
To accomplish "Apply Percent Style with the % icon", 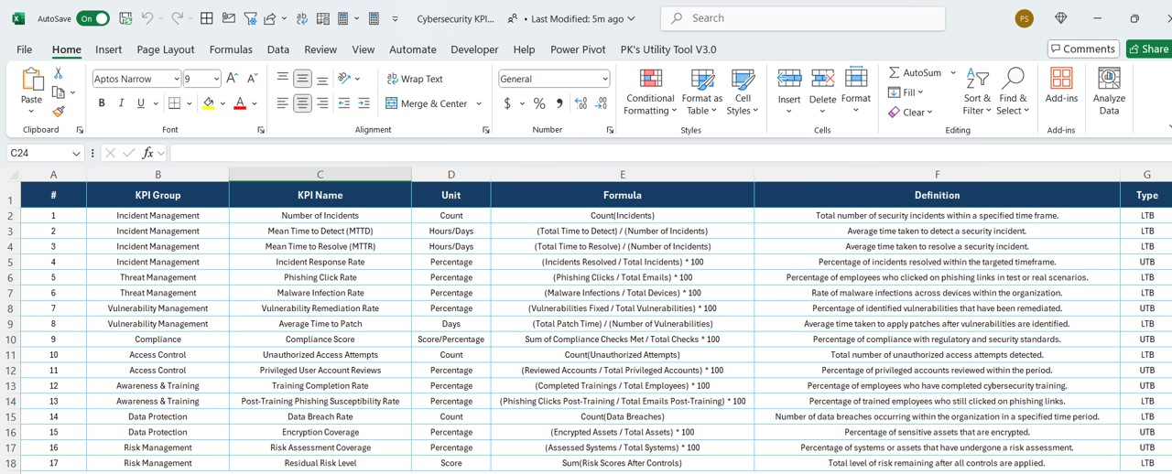I will (x=539, y=103).
